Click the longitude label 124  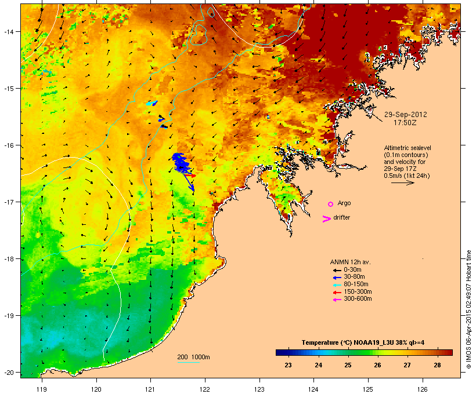[x=313, y=389]
